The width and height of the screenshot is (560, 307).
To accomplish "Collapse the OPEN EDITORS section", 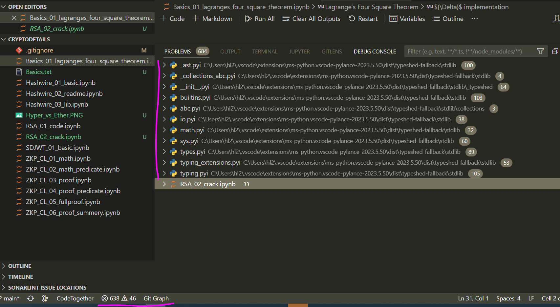I will (x=3, y=7).
